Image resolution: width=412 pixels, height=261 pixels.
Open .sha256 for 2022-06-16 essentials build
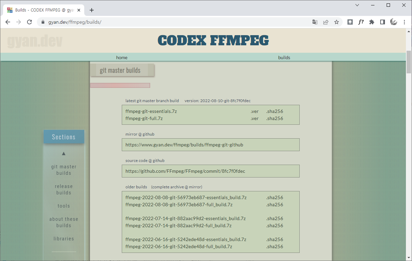click(274, 239)
